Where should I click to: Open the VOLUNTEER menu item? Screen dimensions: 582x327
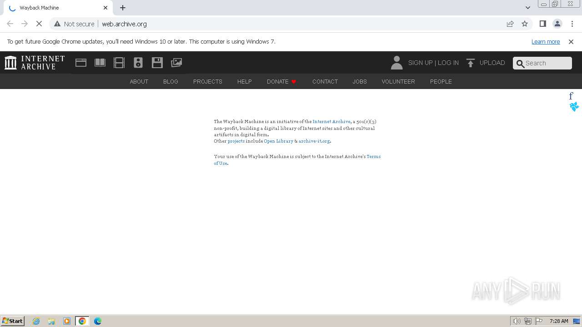[x=398, y=81]
